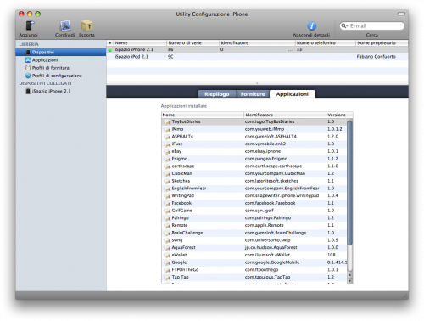The width and height of the screenshot is (424, 321).
Task: Click the Enigmo app icon
Action: click(167, 159)
